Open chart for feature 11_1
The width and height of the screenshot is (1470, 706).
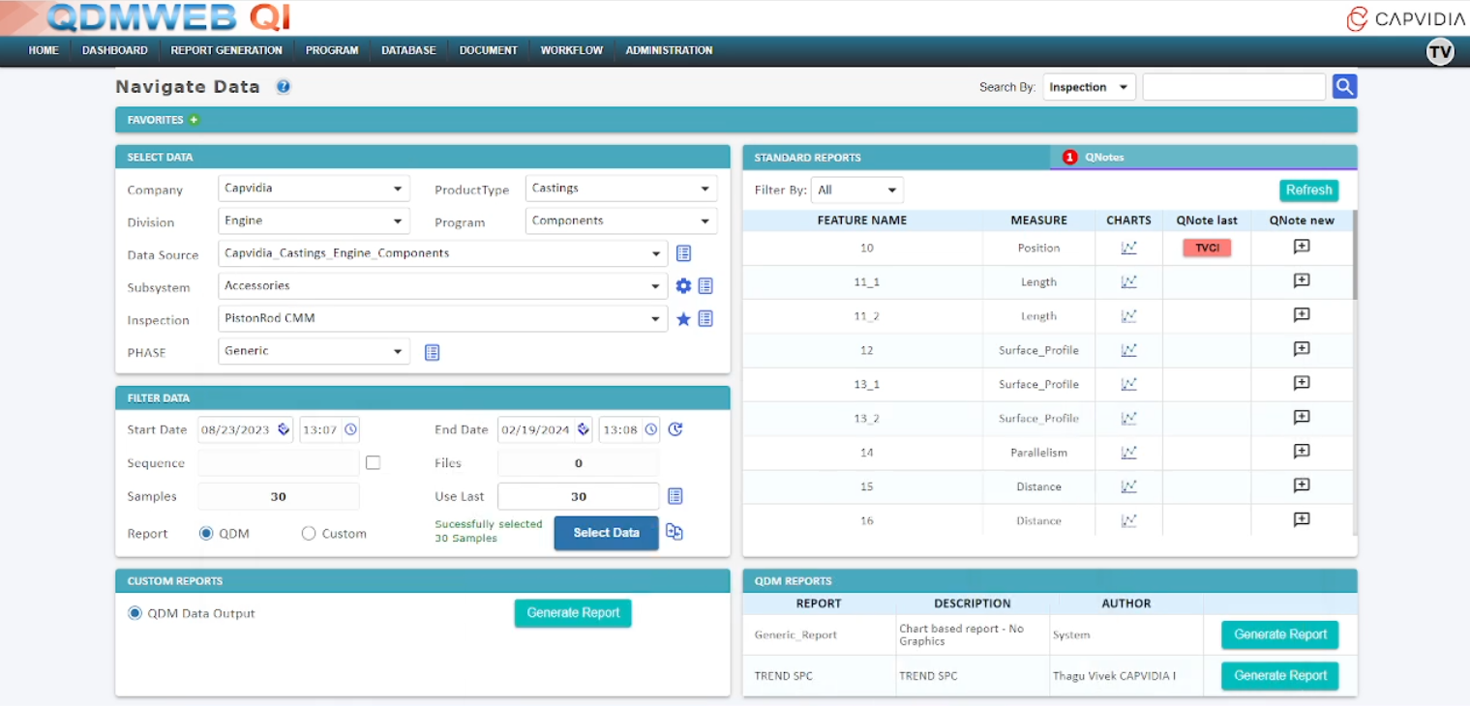pos(1128,281)
